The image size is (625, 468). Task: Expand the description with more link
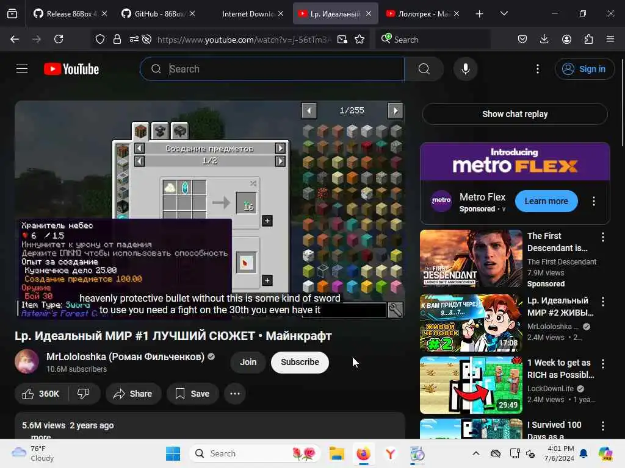[x=41, y=436]
